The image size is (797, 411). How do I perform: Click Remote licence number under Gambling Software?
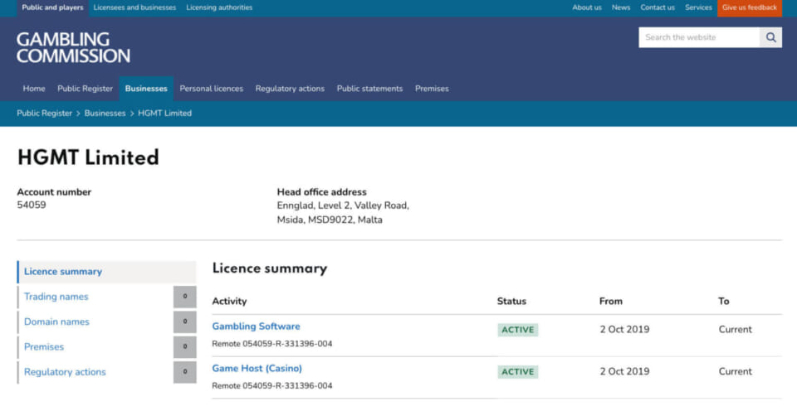pyautogui.click(x=272, y=344)
